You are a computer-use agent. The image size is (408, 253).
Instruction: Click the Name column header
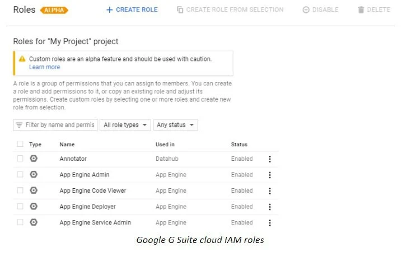67,145
